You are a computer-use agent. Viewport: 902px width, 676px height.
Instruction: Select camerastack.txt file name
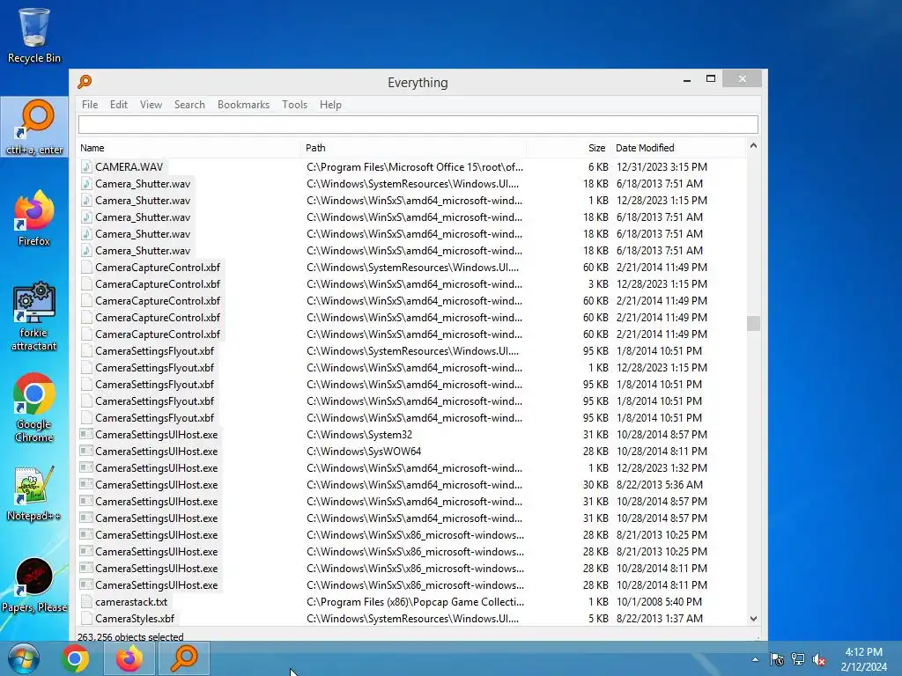point(131,602)
